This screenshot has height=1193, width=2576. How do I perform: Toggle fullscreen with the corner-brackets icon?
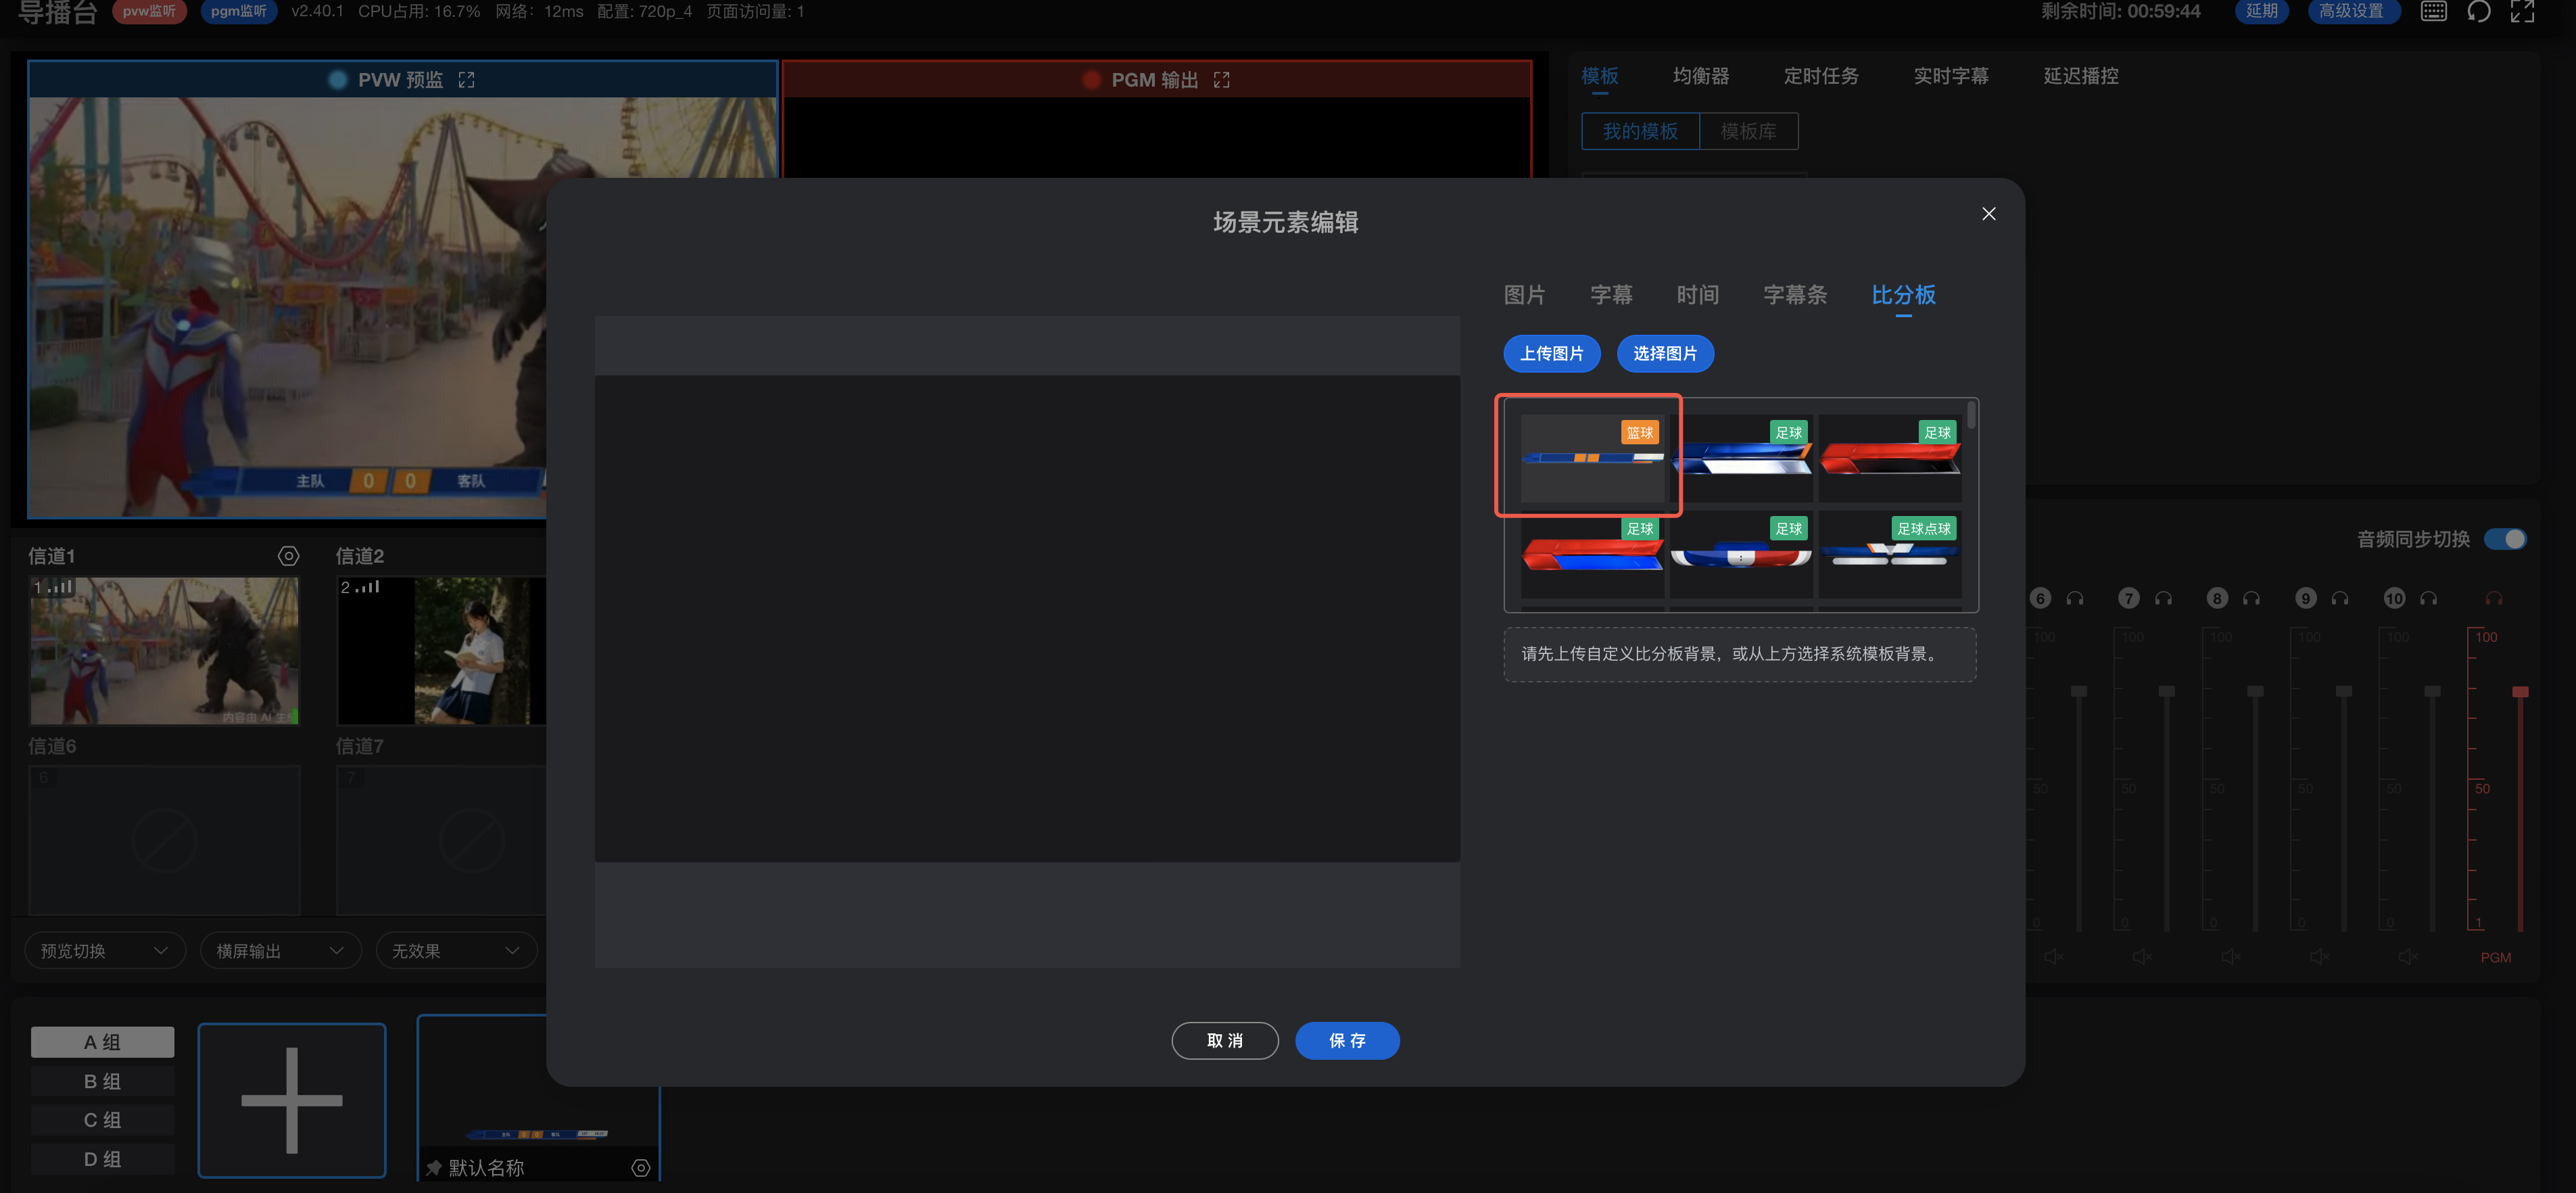click(2523, 11)
